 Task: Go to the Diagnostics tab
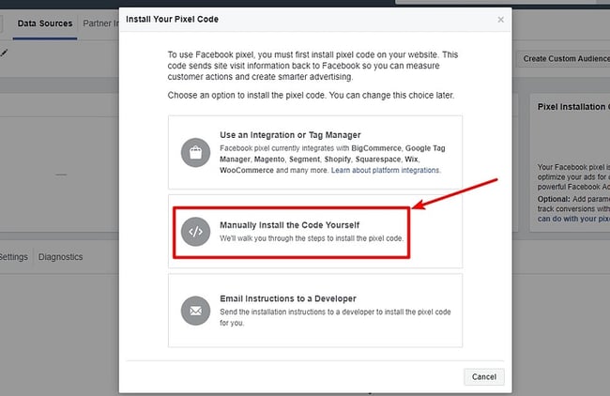pyautogui.click(x=60, y=256)
